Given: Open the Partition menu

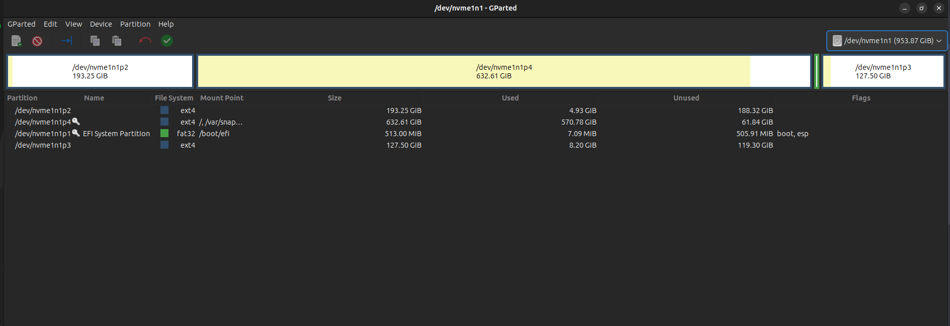Looking at the screenshot, I should coord(135,24).
